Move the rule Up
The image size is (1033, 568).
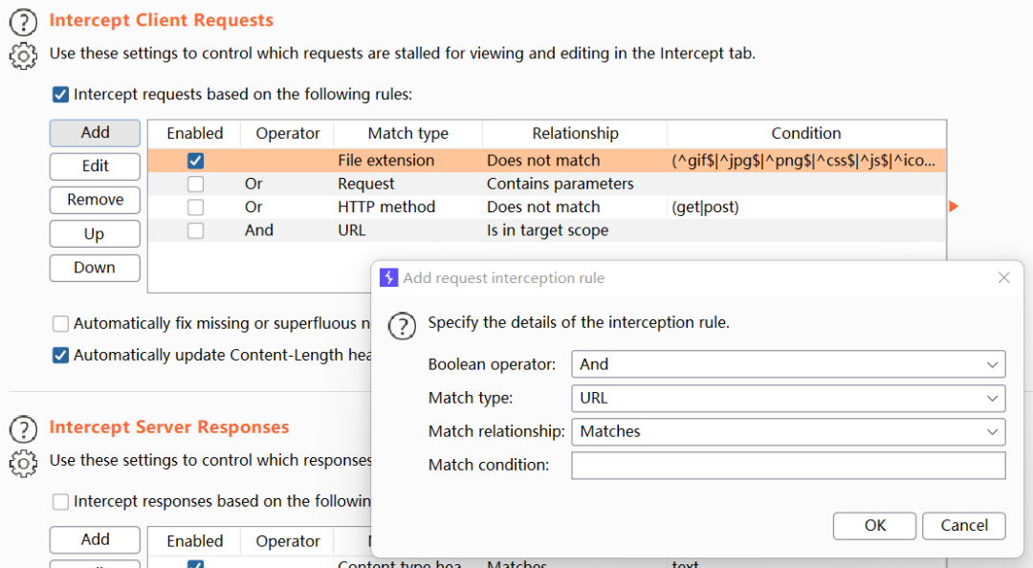[x=95, y=234]
